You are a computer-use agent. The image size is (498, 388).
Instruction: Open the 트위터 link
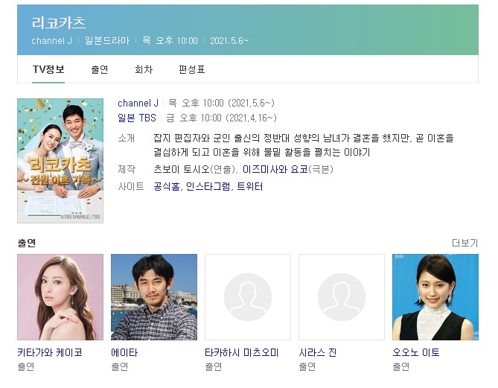(x=250, y=186)
